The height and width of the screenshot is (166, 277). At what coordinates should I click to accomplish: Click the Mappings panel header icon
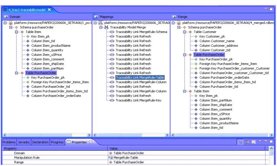pyautogui.click(x=96, y=17)
